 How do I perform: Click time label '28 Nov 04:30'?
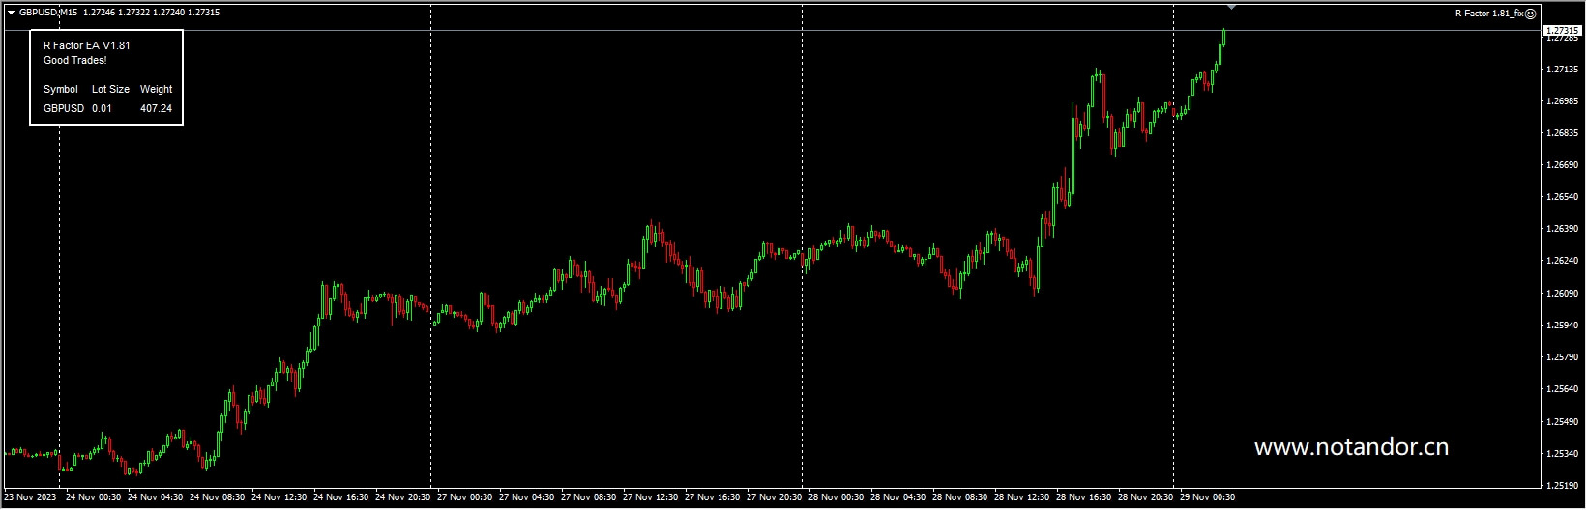click(x=897, y=497)
